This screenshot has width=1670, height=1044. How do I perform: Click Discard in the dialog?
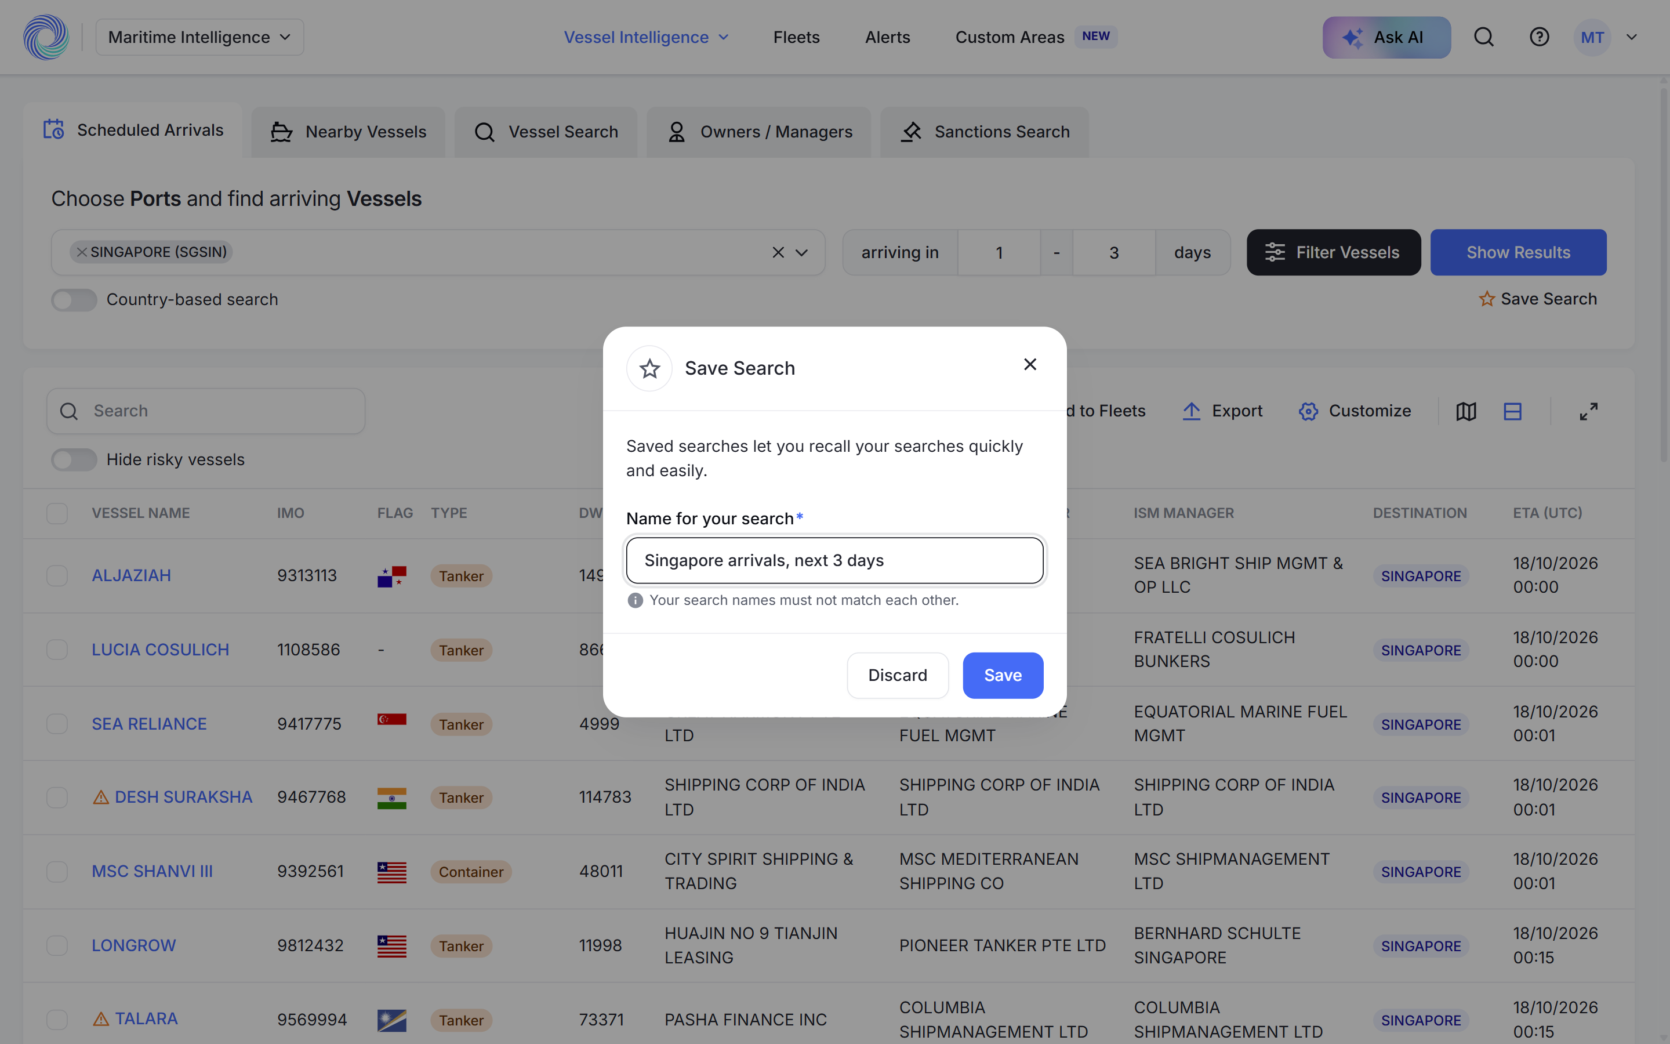897,675
